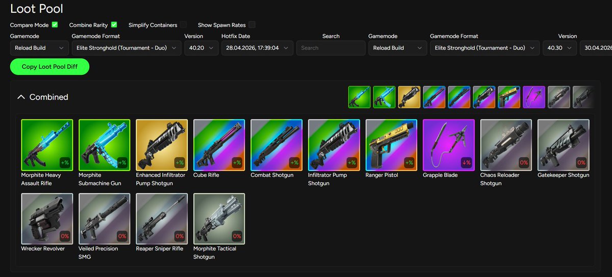The width and height of the screenshot is (612, 277).
Task: Open the Hotfix Date dropdown showing 30.04.2026
Action: click(x=596, y=48)
